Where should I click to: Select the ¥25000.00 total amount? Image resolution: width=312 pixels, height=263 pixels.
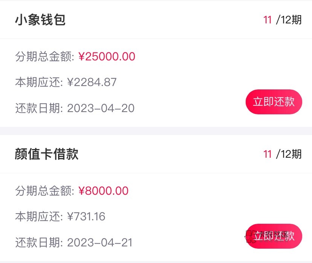(107, 57)
